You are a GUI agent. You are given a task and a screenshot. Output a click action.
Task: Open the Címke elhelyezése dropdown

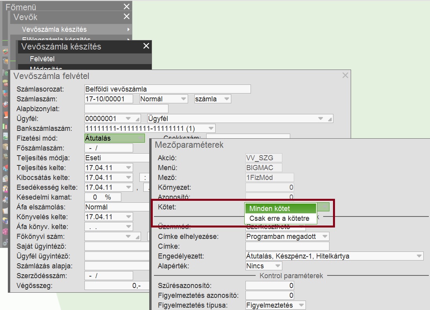coord(325,237)
